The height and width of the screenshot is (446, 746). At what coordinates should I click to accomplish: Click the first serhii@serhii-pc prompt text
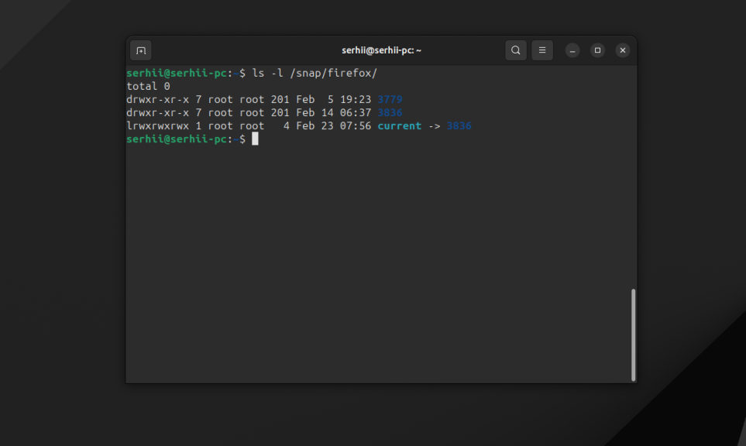click(x=177, y=74)
